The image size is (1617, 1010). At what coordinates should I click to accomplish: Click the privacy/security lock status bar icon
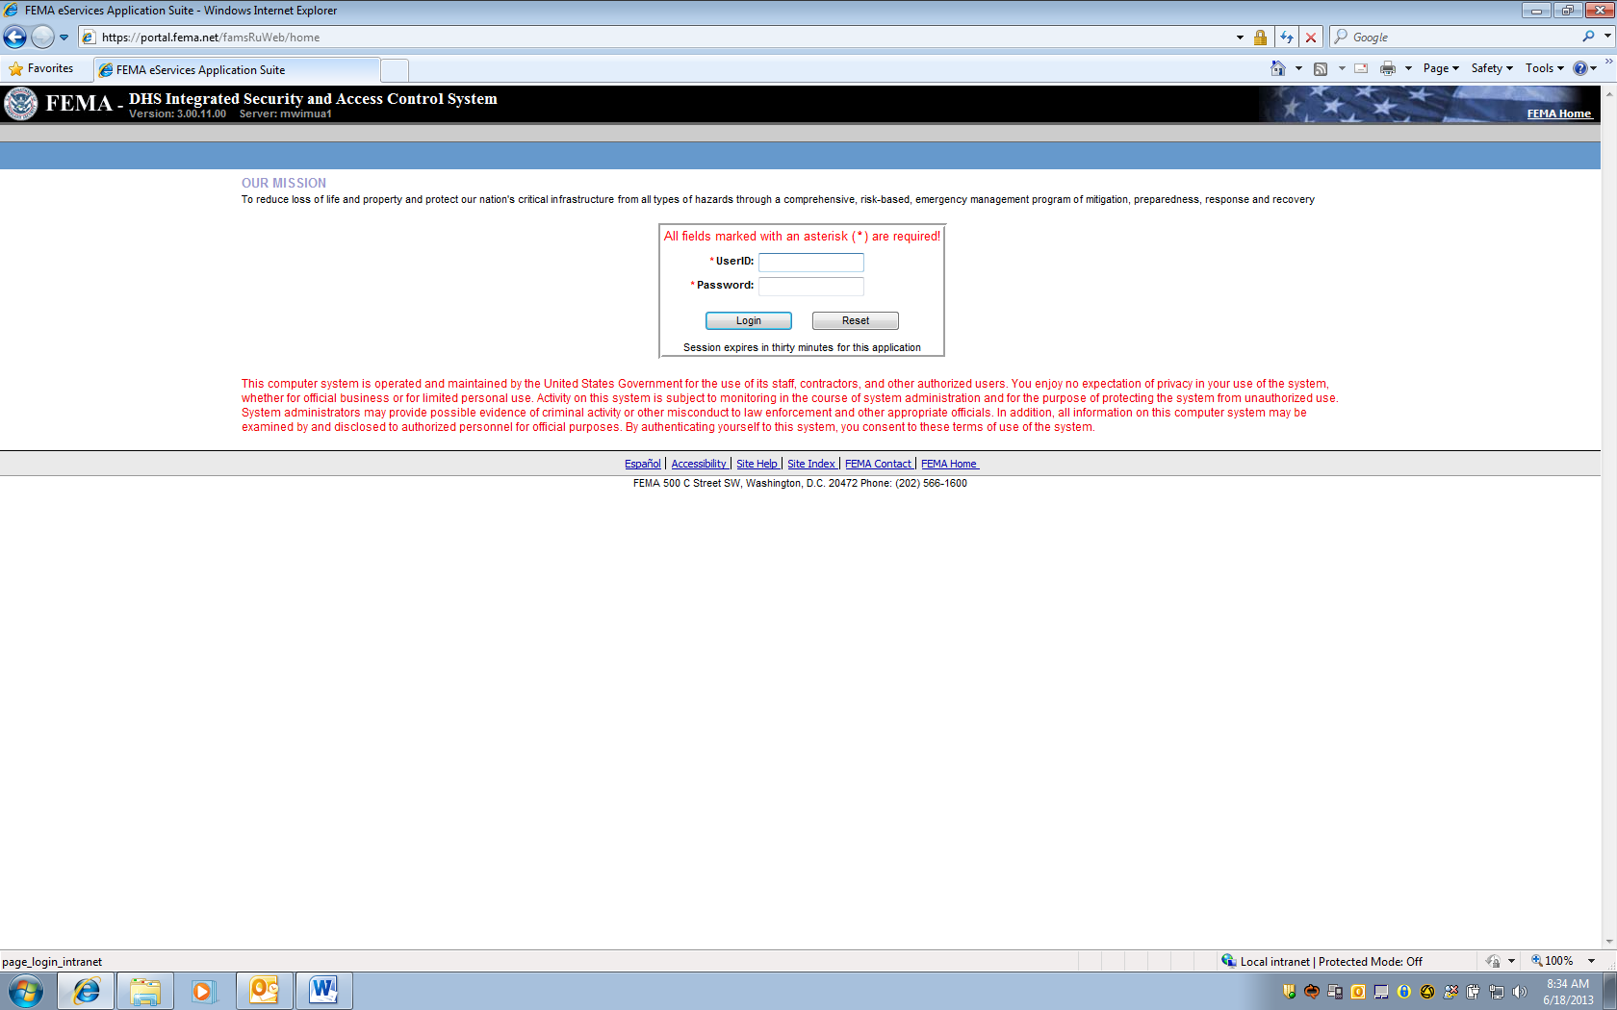1493,961
